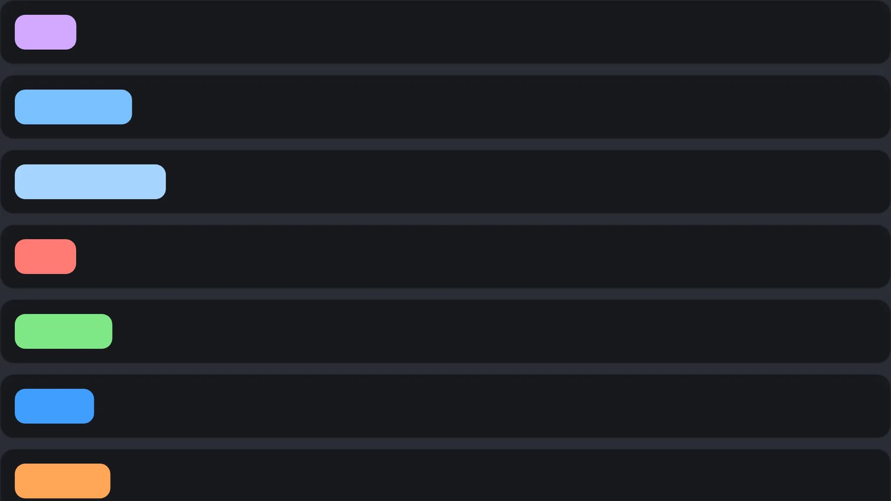This screenshot has width=891, height=501.
Task: Select the row card with orange pill
Action: coord(445,475)
